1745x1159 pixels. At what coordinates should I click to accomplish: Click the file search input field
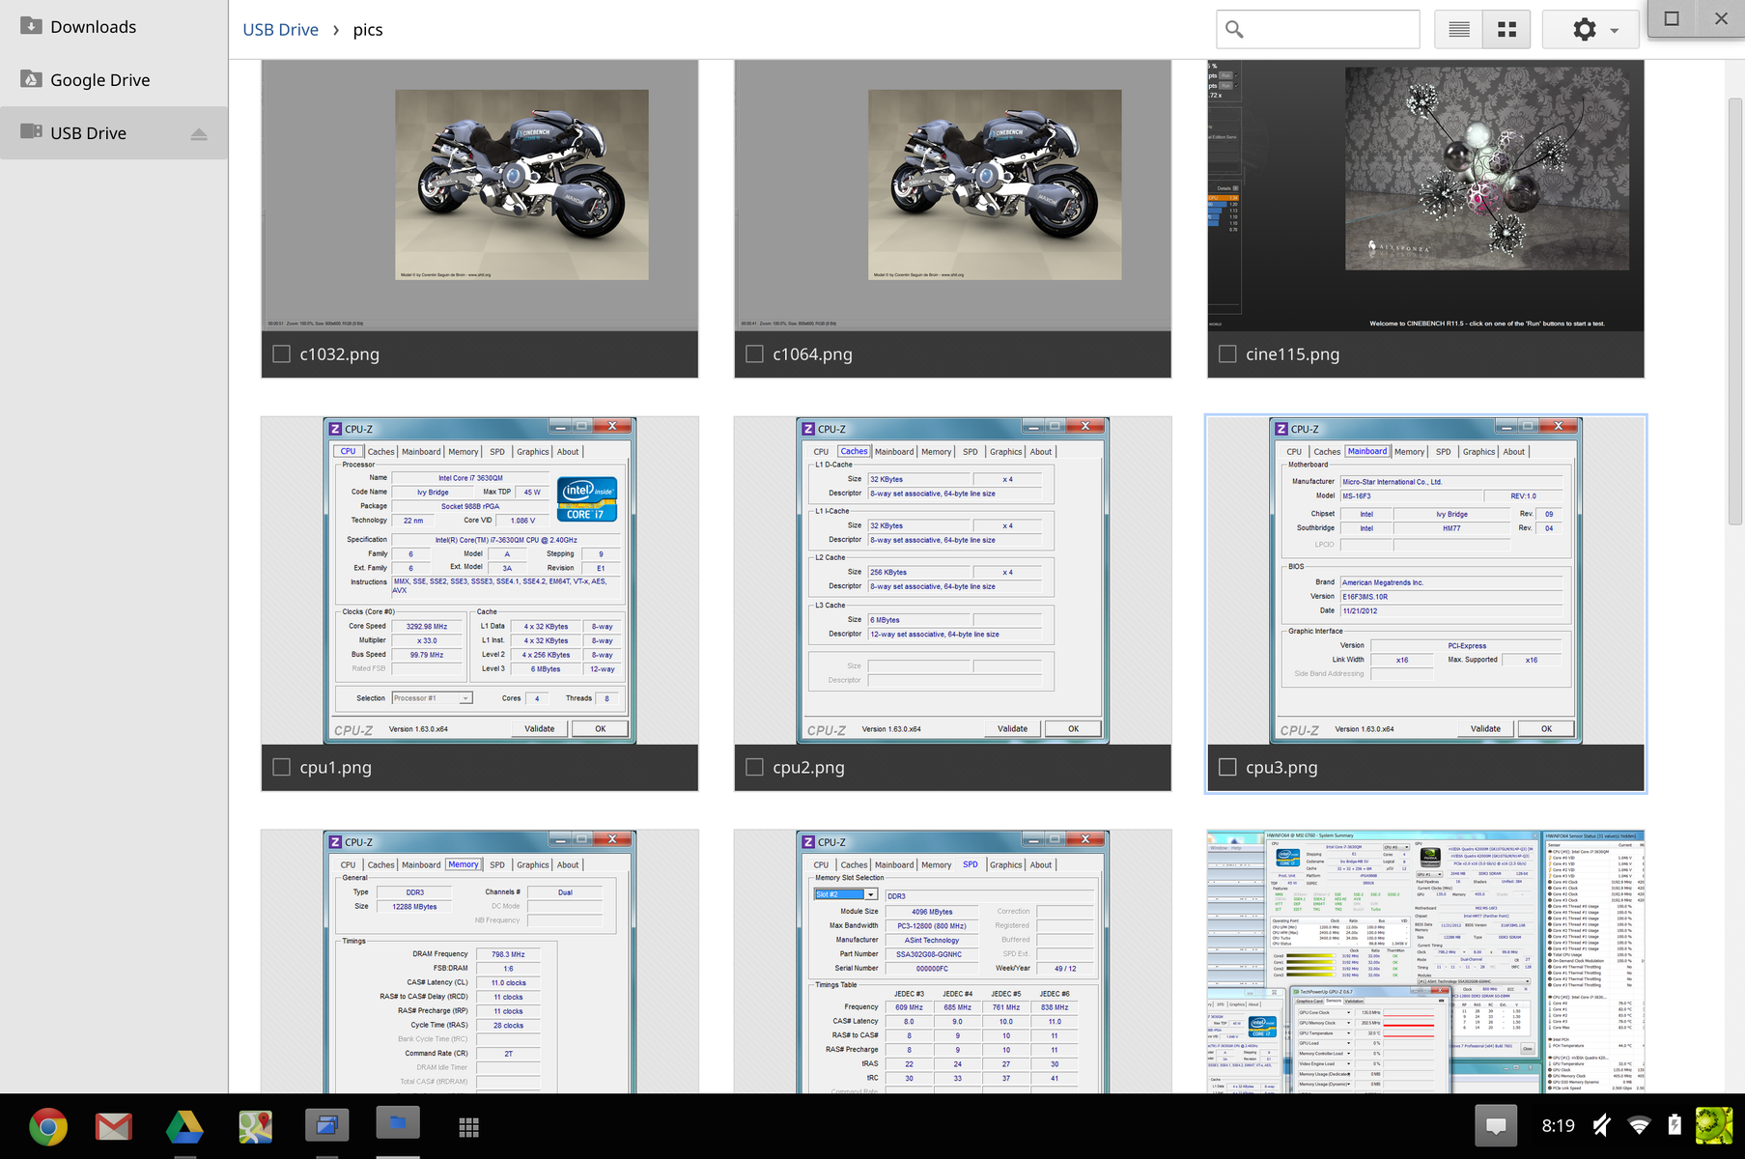click(x=1318, y=29)
